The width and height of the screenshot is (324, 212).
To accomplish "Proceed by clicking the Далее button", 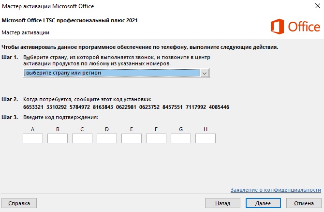I will [x=263, y=203].
